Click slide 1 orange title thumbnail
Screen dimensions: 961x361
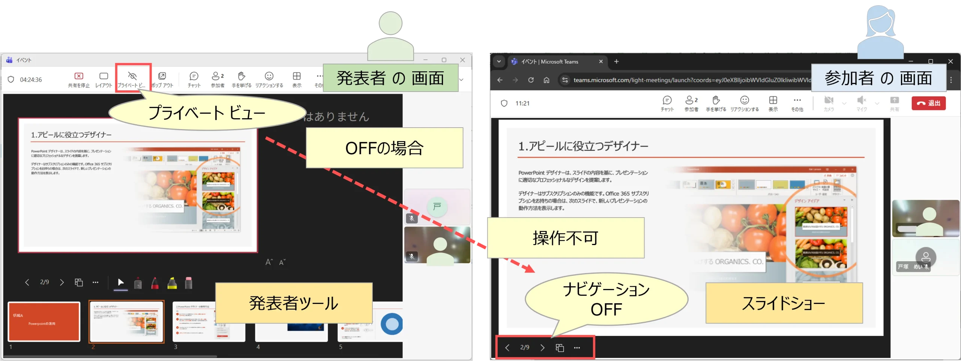point(44,322)
